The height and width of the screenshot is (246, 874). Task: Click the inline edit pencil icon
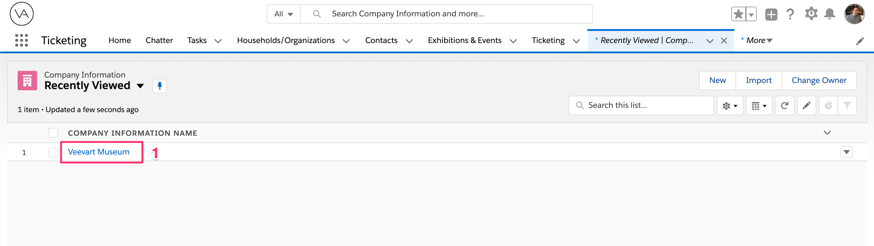click(807, 105)
